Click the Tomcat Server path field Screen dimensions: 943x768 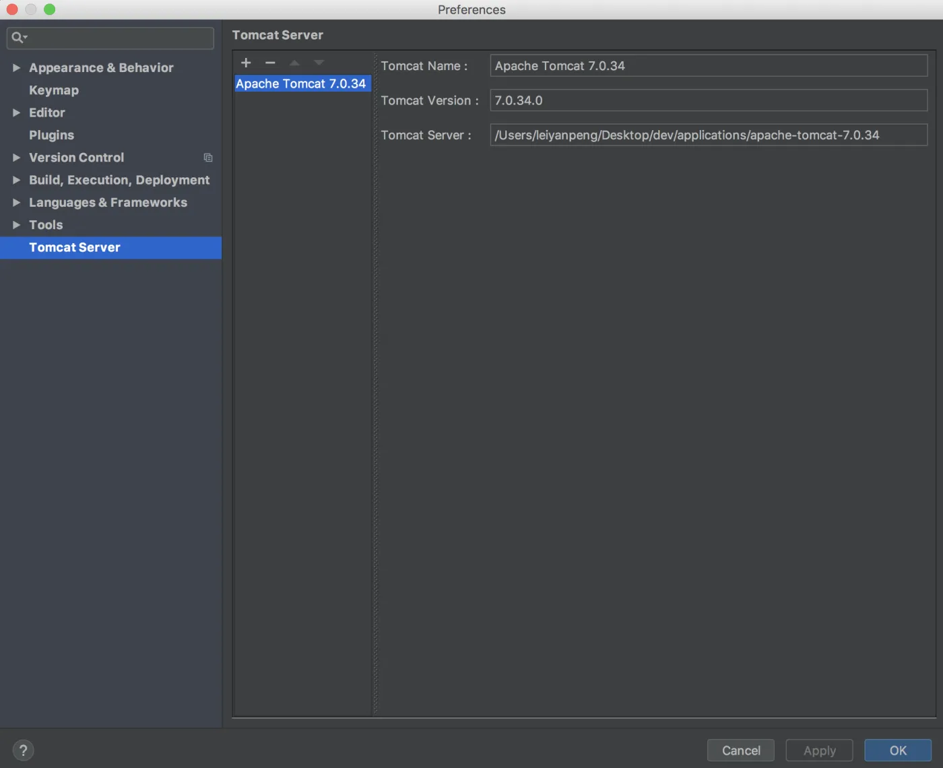click(x=708, y=135)
